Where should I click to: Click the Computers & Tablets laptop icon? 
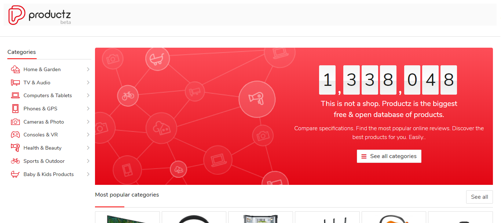tap(15, 95)
